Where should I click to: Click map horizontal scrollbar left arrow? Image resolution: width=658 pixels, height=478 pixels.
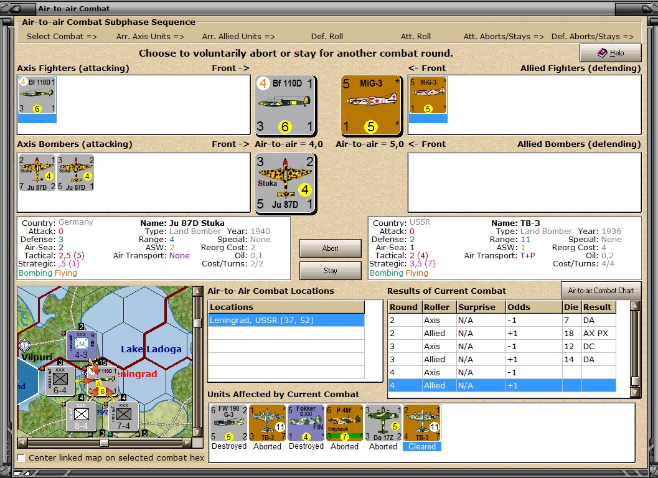tap(22, 443)
